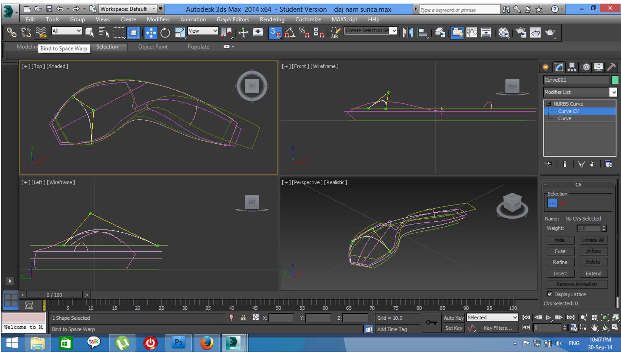Toggle Spinner Snap

pos(319,32)
